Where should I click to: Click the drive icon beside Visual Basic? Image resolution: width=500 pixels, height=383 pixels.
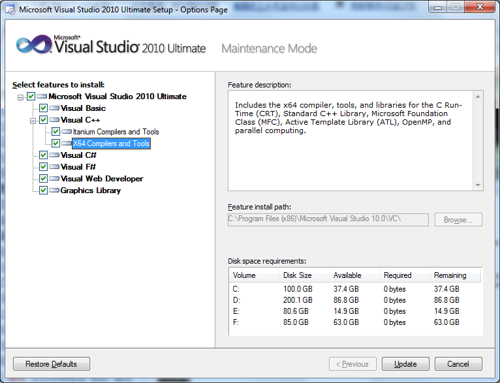coord(54,108)
